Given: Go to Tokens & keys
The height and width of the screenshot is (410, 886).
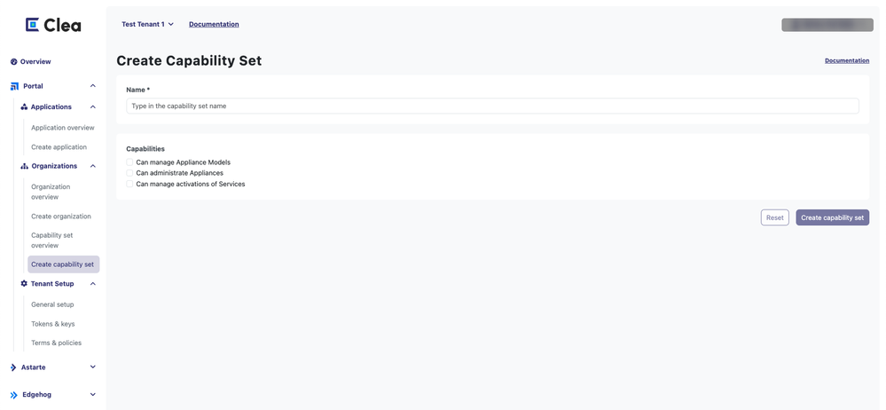Looking at the screenshot, I should coord(53,324).
